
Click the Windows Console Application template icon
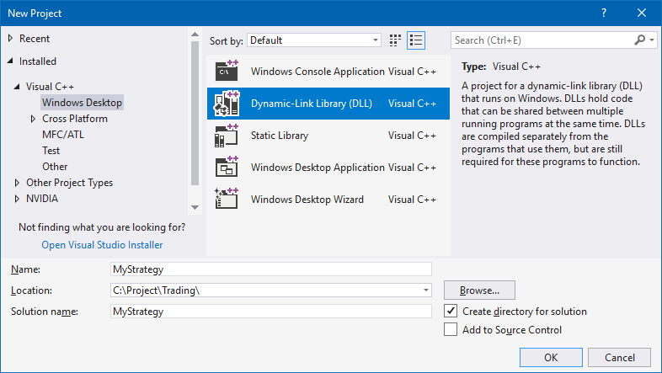click(227, 72)
